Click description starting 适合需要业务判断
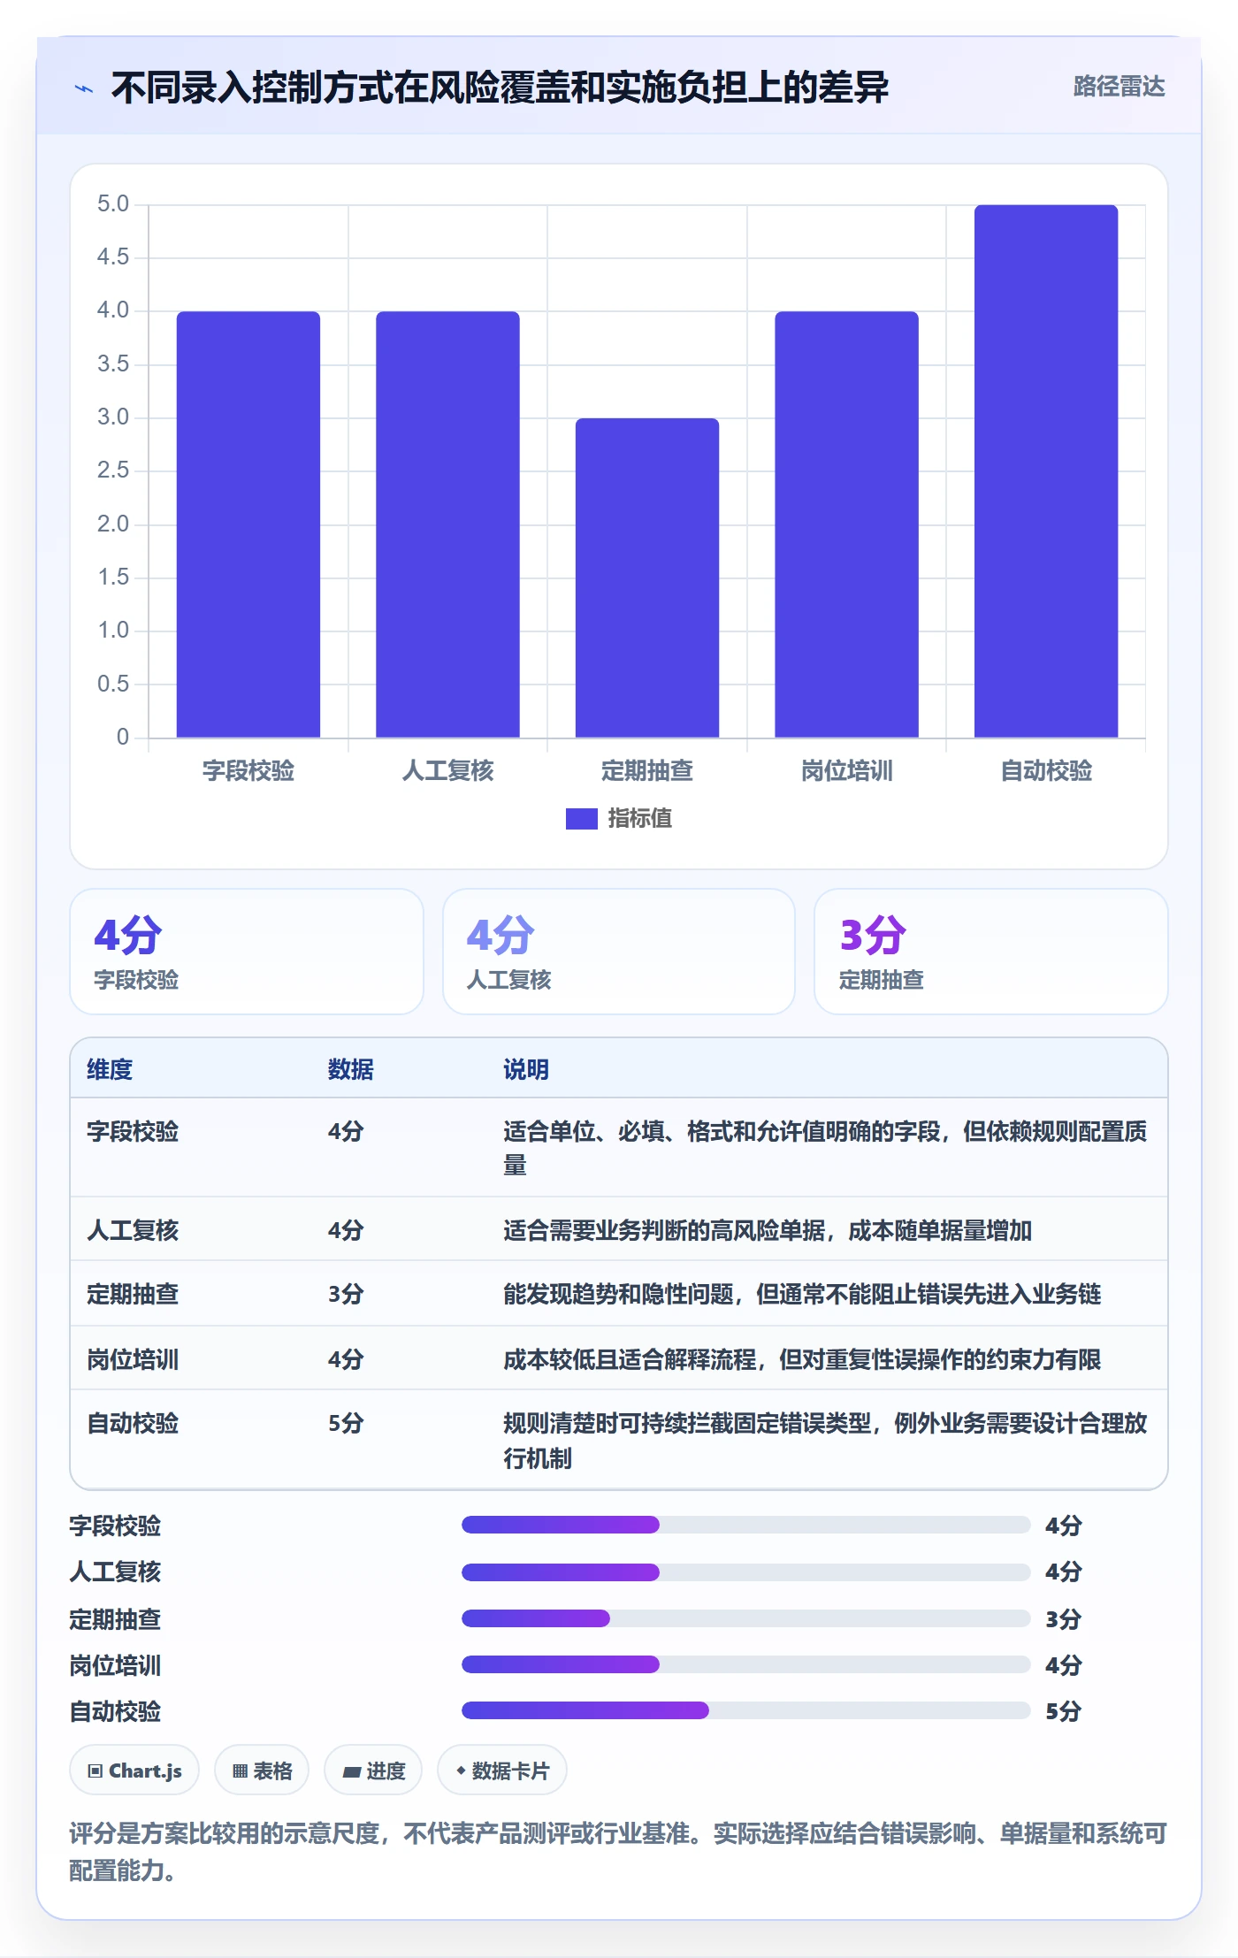 768,1230
